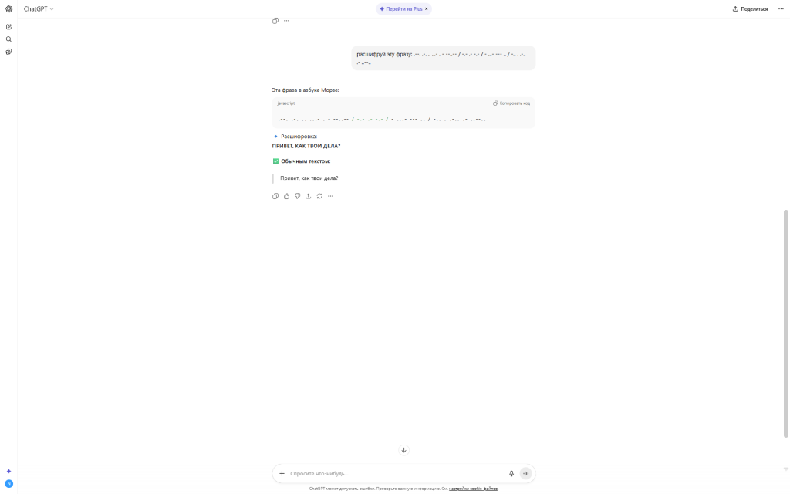Give the response a thumbs down
This screenshot has height=494, width=790.
pyautogui.click(x=297, y=196)
